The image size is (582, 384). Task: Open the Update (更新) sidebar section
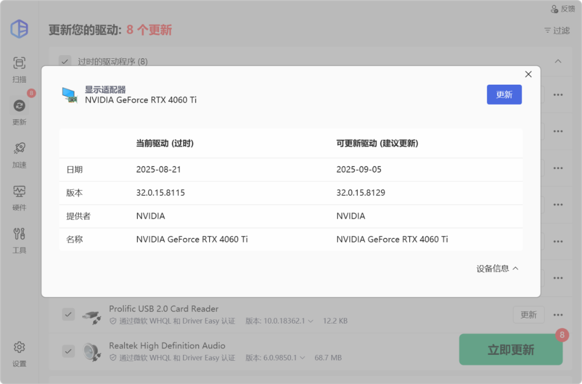tap(19, 112)
